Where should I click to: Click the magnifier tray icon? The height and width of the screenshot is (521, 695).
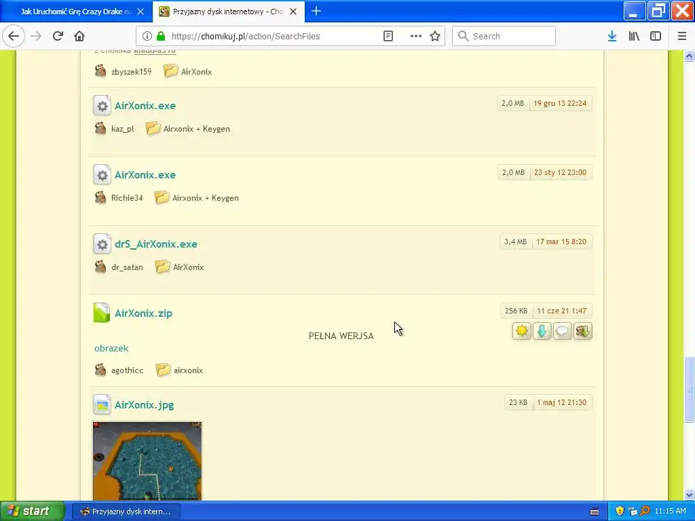[x=645, y=512]
